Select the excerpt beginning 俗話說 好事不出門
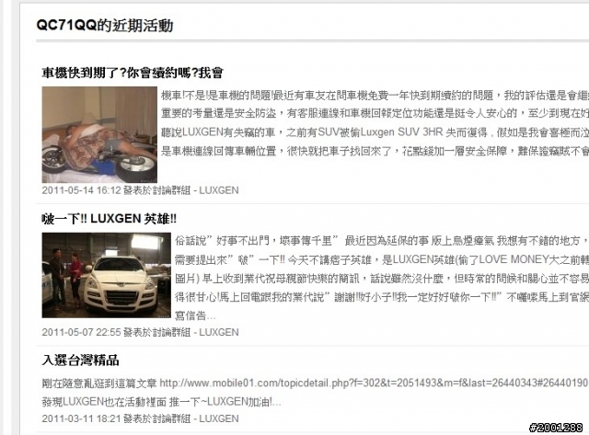589x435 pixels. pyautogui.click(x=382, y=278)
